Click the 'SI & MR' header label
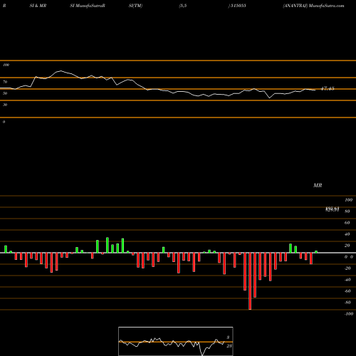Viewport: 356px width, 356px height. pyautogui.click(x=38, y=6)
